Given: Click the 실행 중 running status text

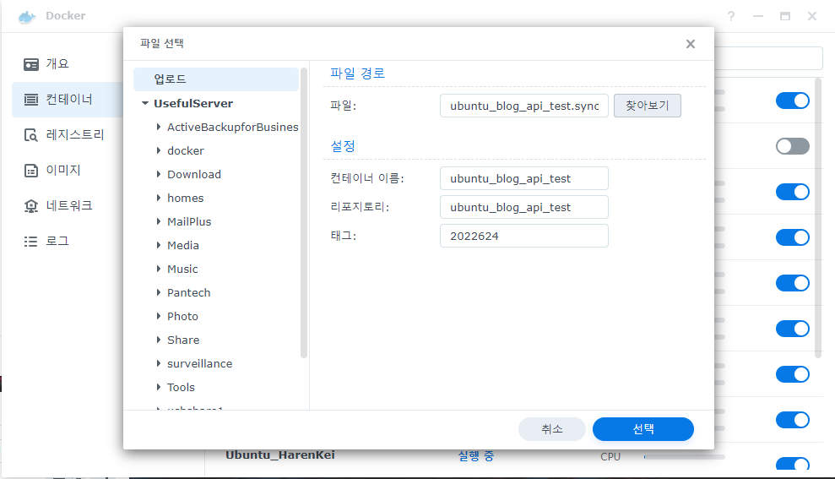Looking at the screenshot, I should (x=476, y=456).
